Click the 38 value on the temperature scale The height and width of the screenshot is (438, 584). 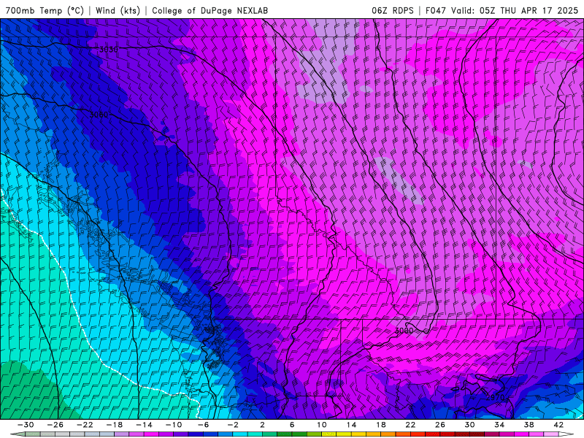[x=529, y=425]
